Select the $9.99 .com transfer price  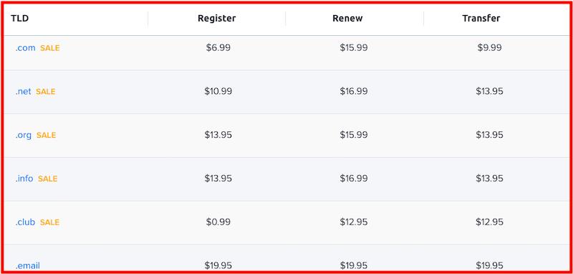pos(489,47)
